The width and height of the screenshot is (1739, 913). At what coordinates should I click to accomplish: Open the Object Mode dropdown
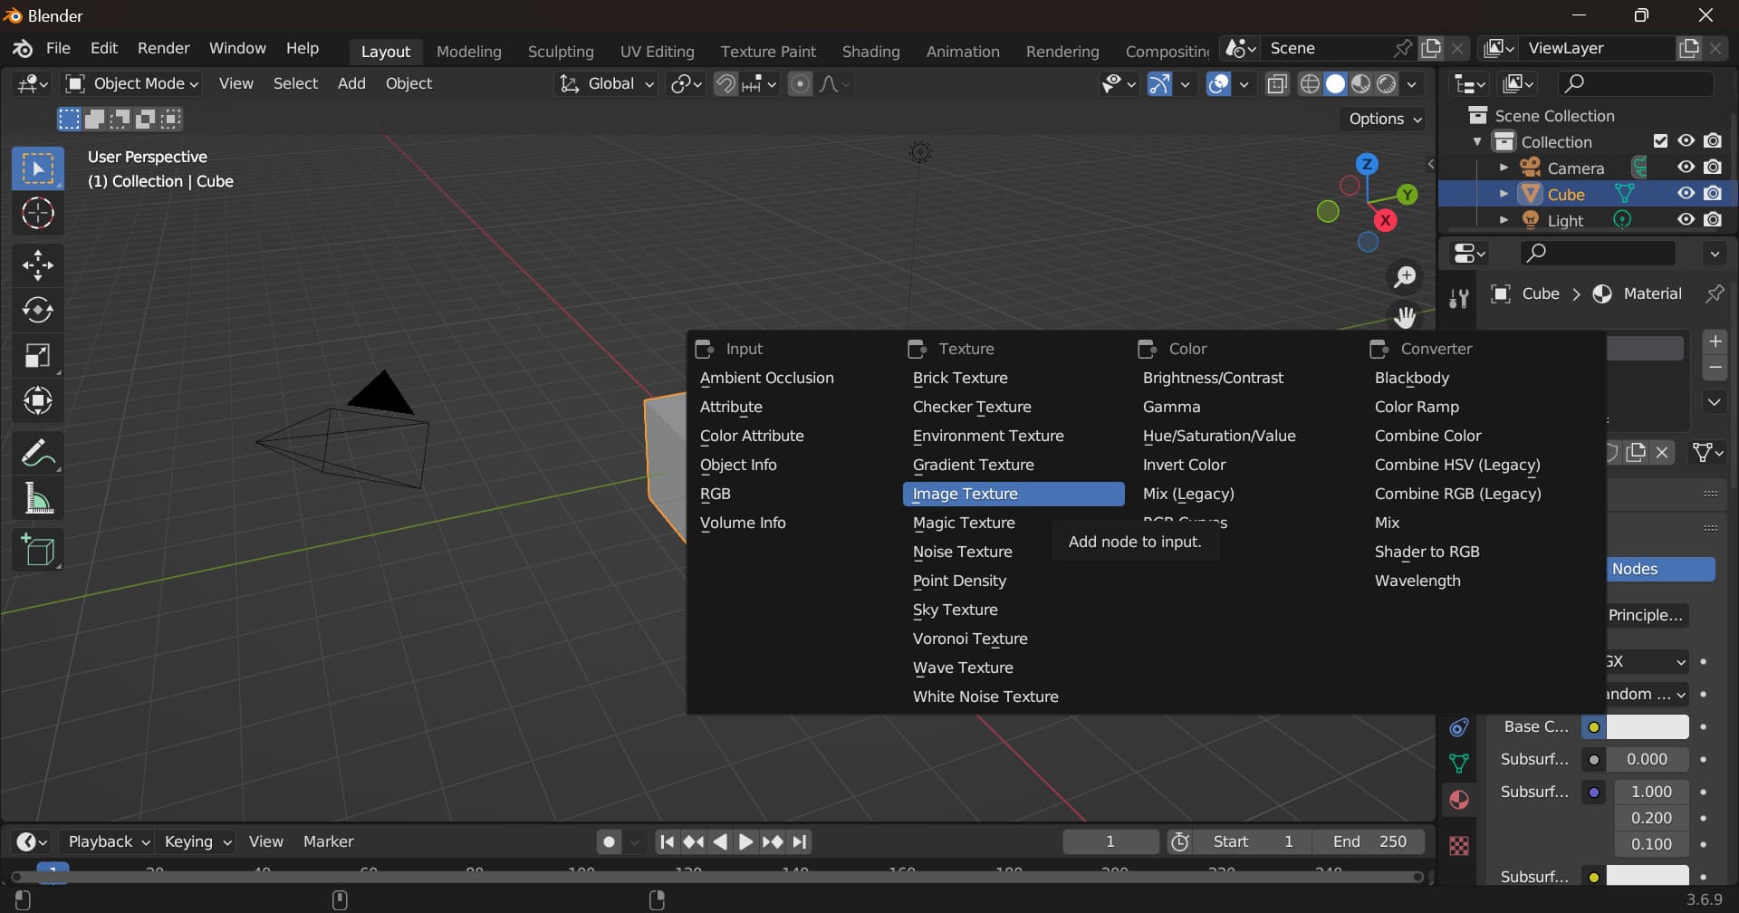pos(132,84)
